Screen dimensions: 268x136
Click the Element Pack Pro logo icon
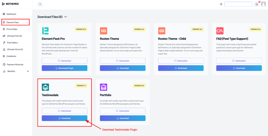click(45, 31)
